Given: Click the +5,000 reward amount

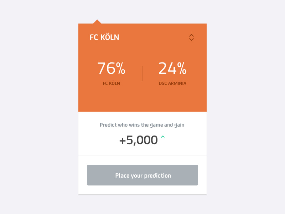Looking at the screenshot, I should (x=139, y=140).
